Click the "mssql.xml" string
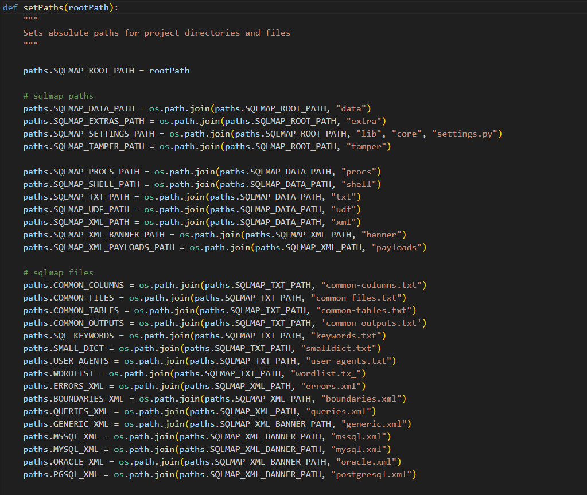587x495 pixels. 359,436
